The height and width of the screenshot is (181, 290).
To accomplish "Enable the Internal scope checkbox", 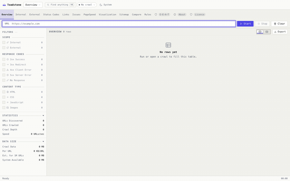I will [x=4, y=42].
